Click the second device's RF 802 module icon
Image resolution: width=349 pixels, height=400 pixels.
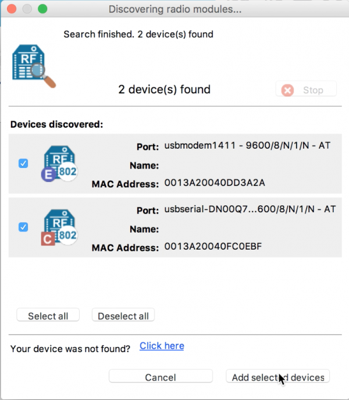(60, 226)
